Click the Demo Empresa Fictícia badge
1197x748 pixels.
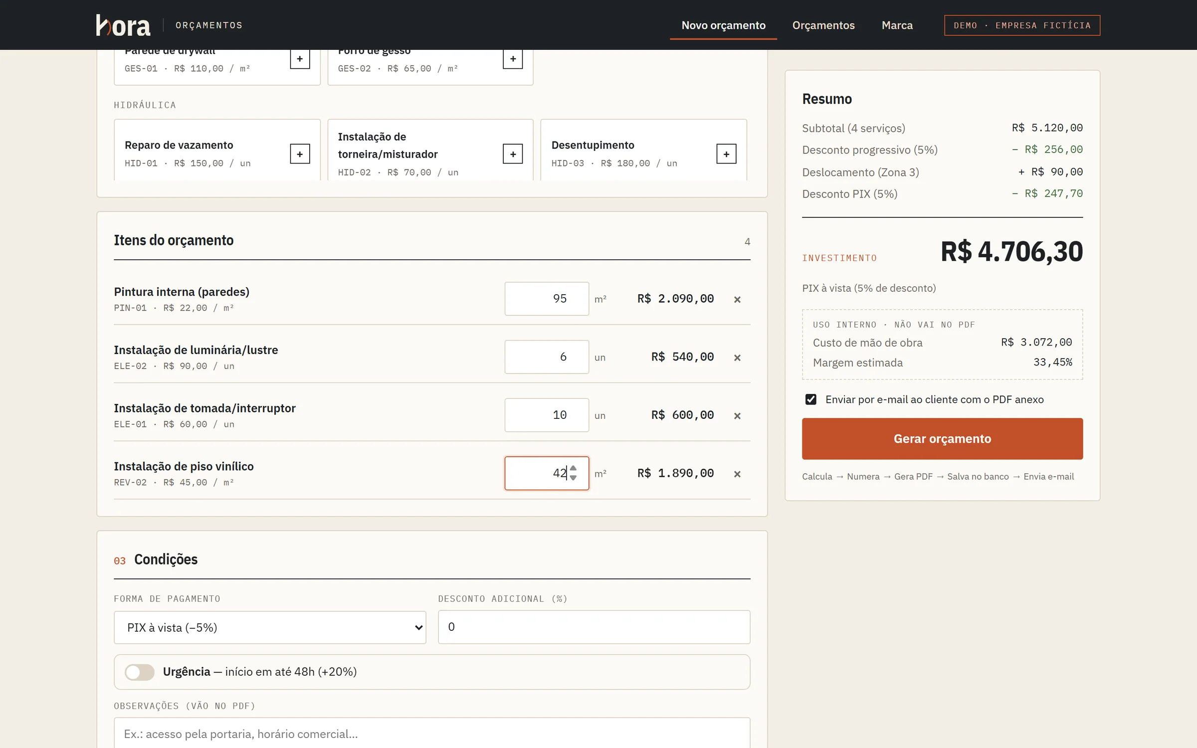tap(1022, 25)
